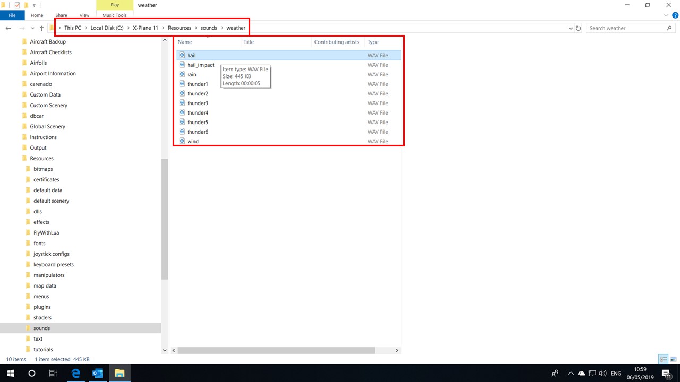Screen dimensions: 680x382
Task: Select the thunder2 file icon
Action: (182, 93)
